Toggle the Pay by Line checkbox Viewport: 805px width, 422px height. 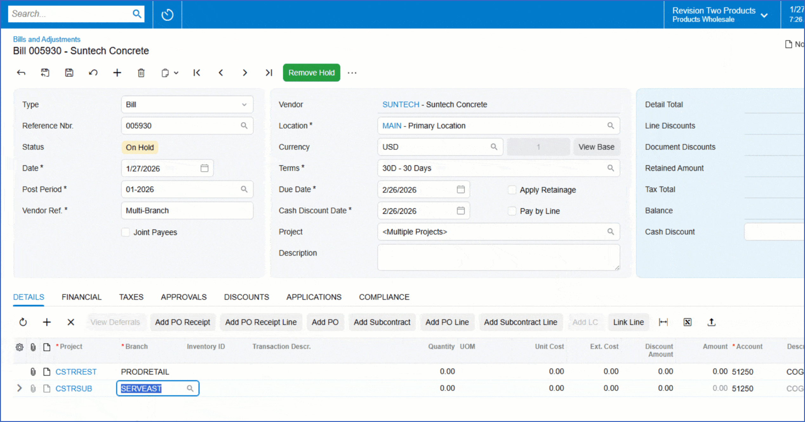click(x=512, y=211)
